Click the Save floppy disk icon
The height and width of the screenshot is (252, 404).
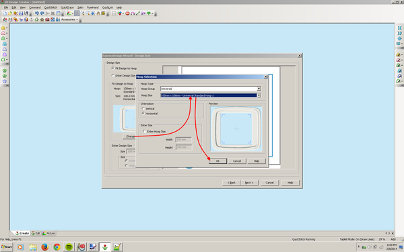point(21,13)
